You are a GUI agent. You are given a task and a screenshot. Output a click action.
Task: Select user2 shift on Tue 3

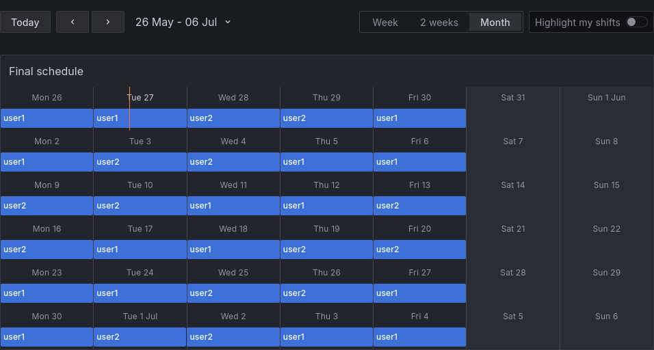point(140,162)
